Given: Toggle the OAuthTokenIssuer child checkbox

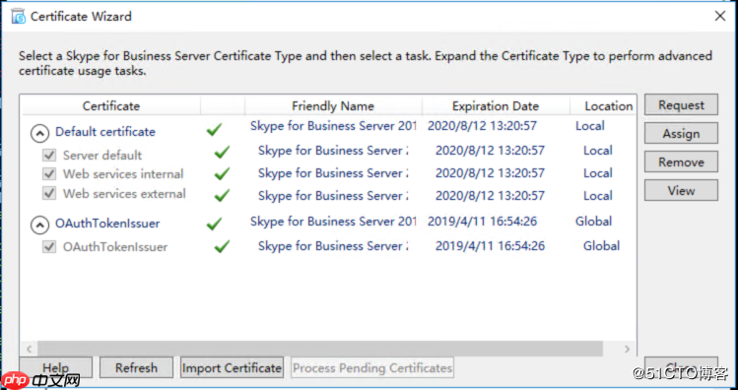Looking at the screenshot, I should point(49,246).
